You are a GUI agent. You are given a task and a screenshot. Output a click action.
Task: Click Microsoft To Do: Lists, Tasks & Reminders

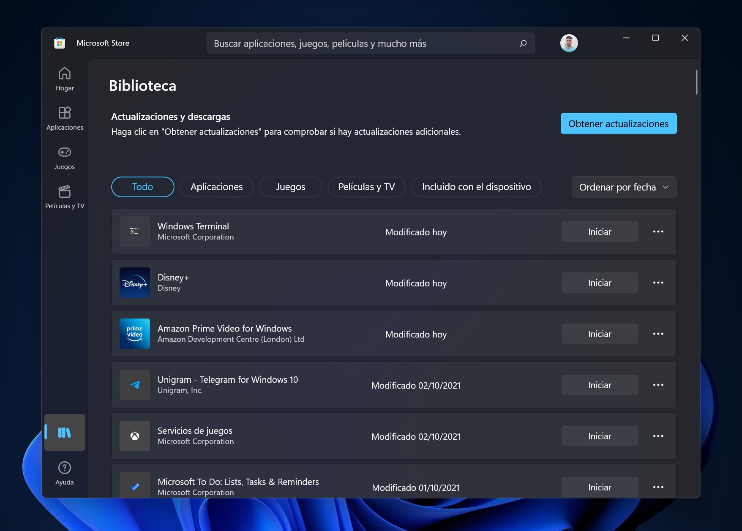tap(238, 482)
